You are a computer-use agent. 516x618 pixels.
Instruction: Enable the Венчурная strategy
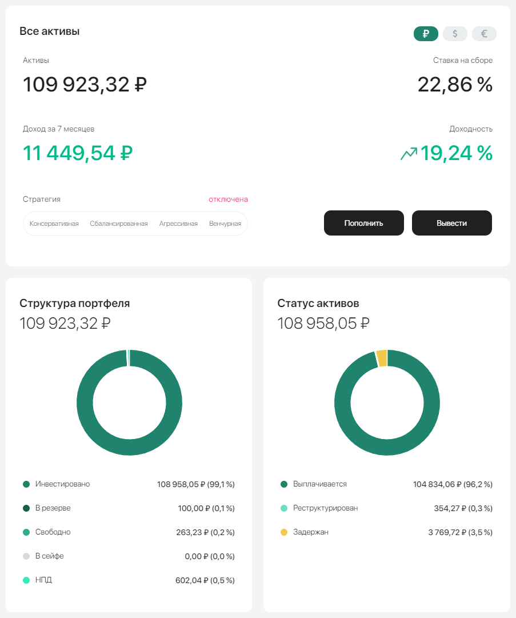pos(227,224)
